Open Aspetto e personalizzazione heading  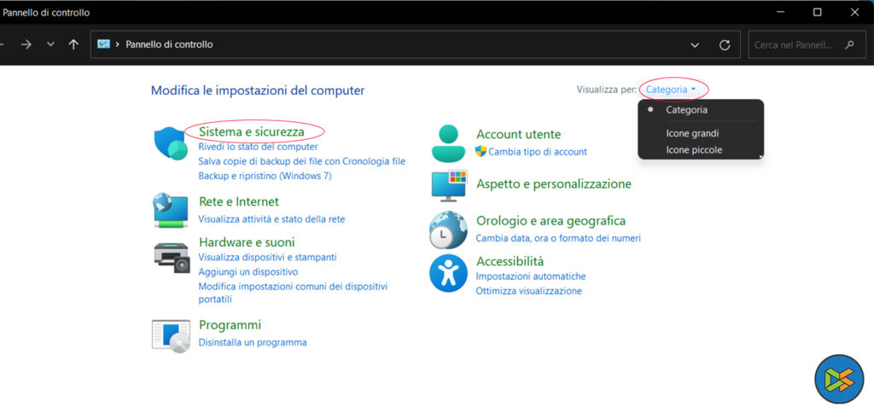pyautogui.click(x=553, y=183)
